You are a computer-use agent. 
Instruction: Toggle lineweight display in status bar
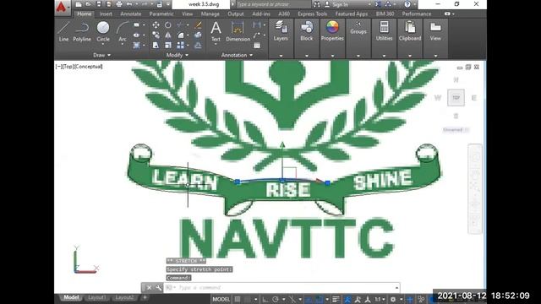point(336,299)
